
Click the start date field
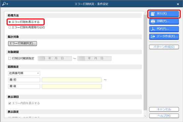[x=55, y=58]
